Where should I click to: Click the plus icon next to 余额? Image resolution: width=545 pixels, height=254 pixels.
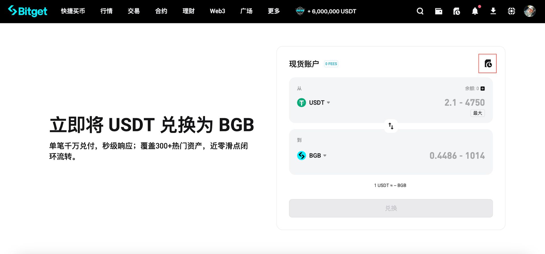tap(483, 89)
